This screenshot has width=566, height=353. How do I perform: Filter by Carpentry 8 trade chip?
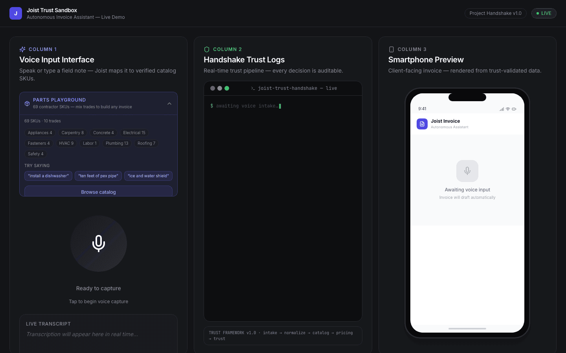(73, 133)
